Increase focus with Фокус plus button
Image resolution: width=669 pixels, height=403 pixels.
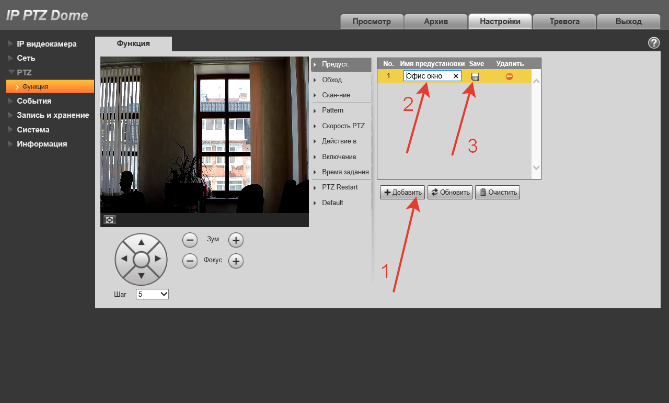pos(236,261)
